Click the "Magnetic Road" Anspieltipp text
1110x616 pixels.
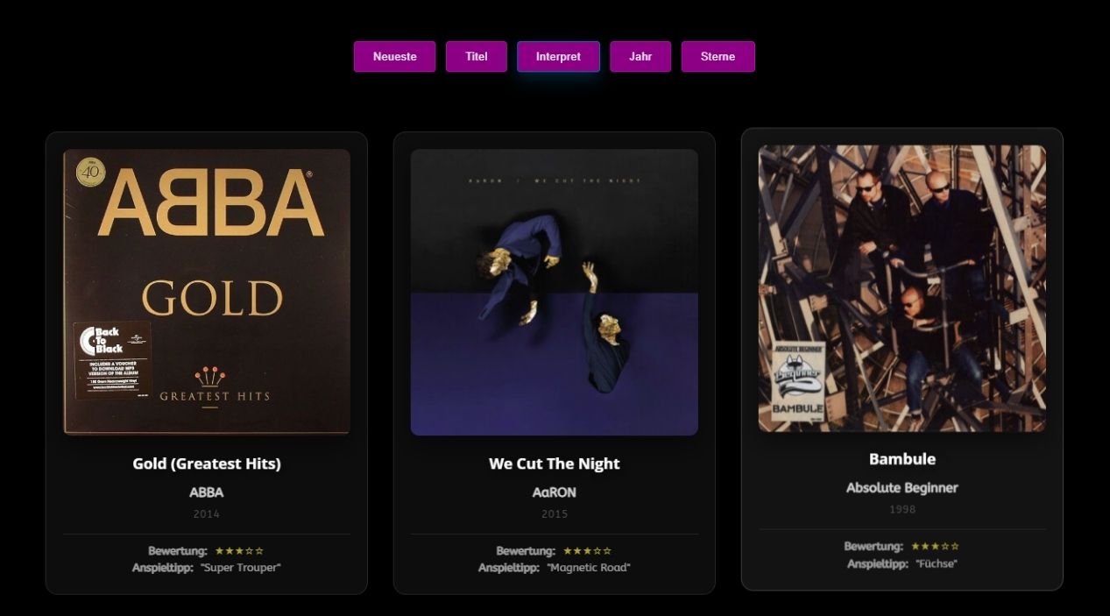(x=589, y=568)
